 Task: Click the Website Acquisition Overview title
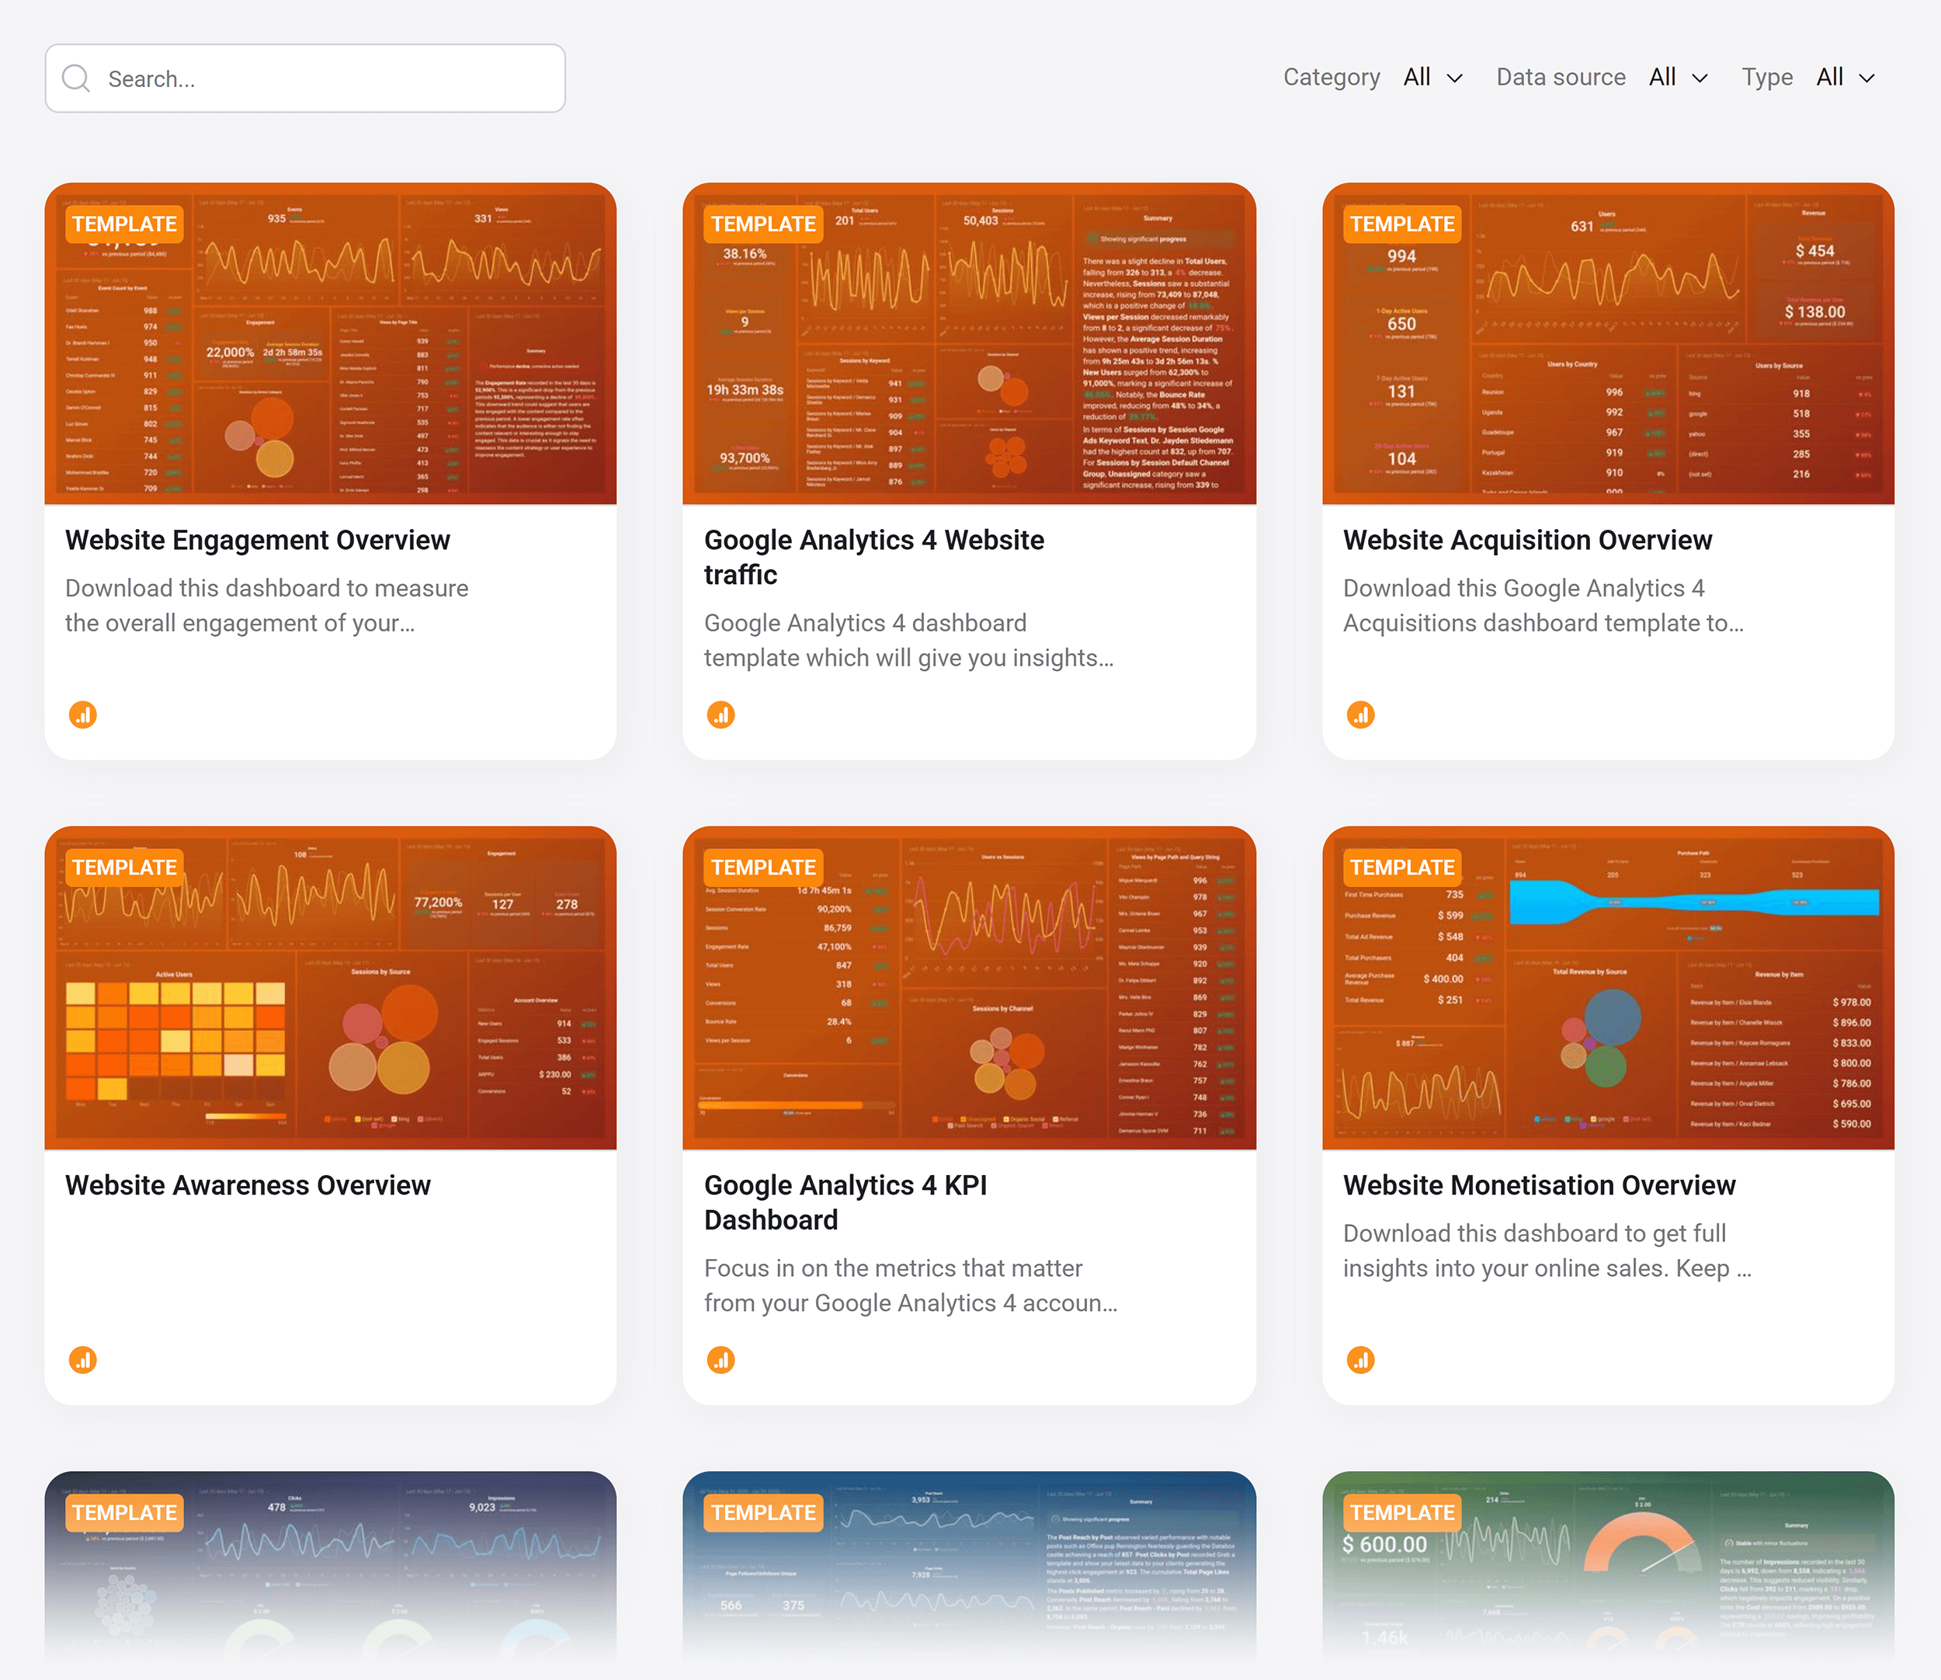[1528, 540]
